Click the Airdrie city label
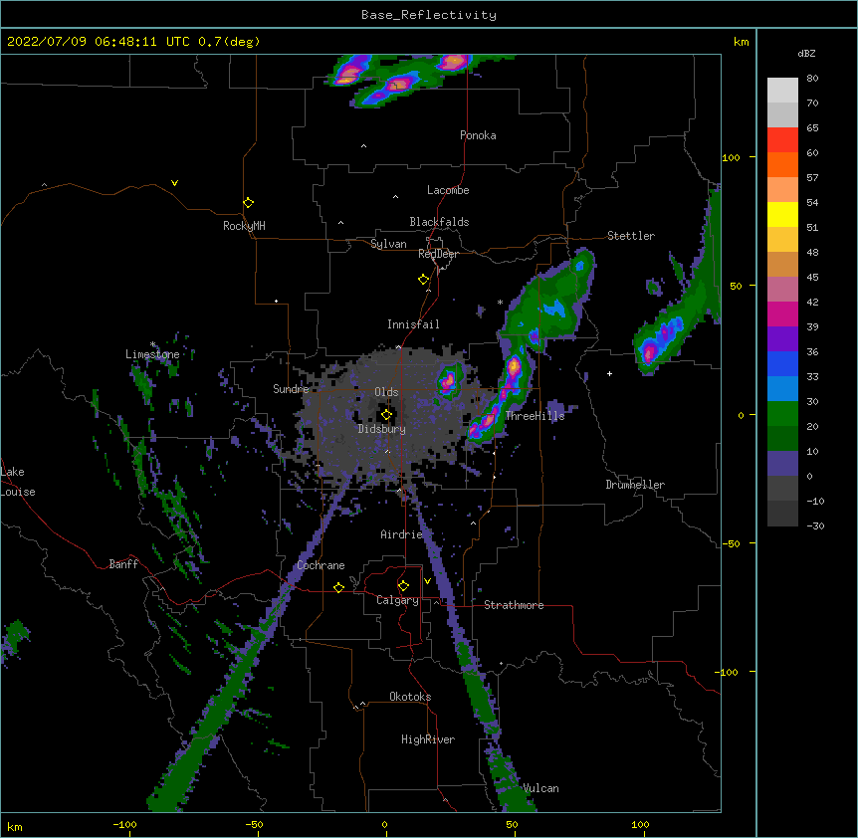Viewport: 858px width, 838px height. (x=402, y=534)
